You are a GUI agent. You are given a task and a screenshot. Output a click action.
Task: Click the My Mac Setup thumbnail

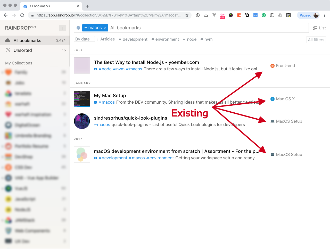[x=82, y=99]
